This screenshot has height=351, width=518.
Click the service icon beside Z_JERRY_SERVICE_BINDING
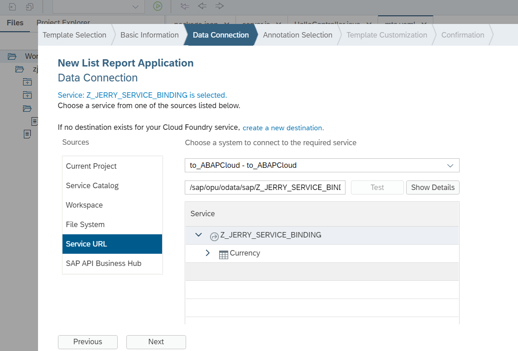215,237
